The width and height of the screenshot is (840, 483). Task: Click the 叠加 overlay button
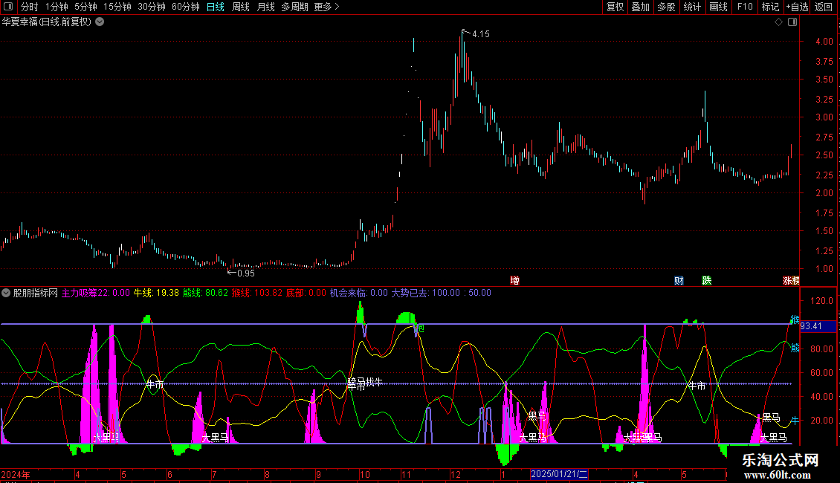click(641, 7)
